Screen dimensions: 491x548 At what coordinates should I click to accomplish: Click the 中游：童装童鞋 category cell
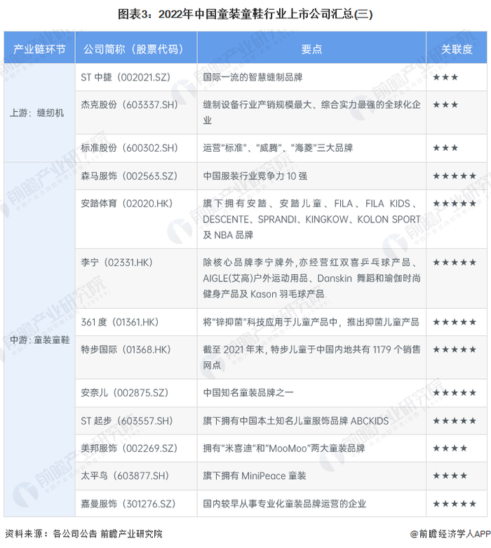[39, 340]
